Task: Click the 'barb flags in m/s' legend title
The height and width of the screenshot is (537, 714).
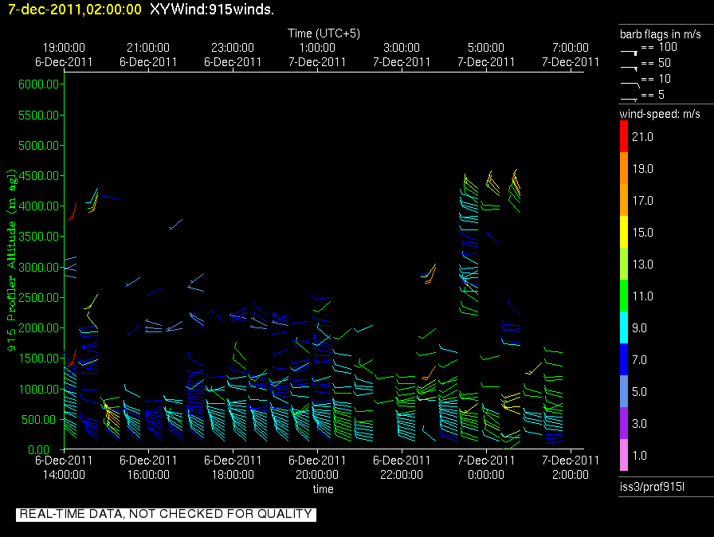Action: coord(661,34)
